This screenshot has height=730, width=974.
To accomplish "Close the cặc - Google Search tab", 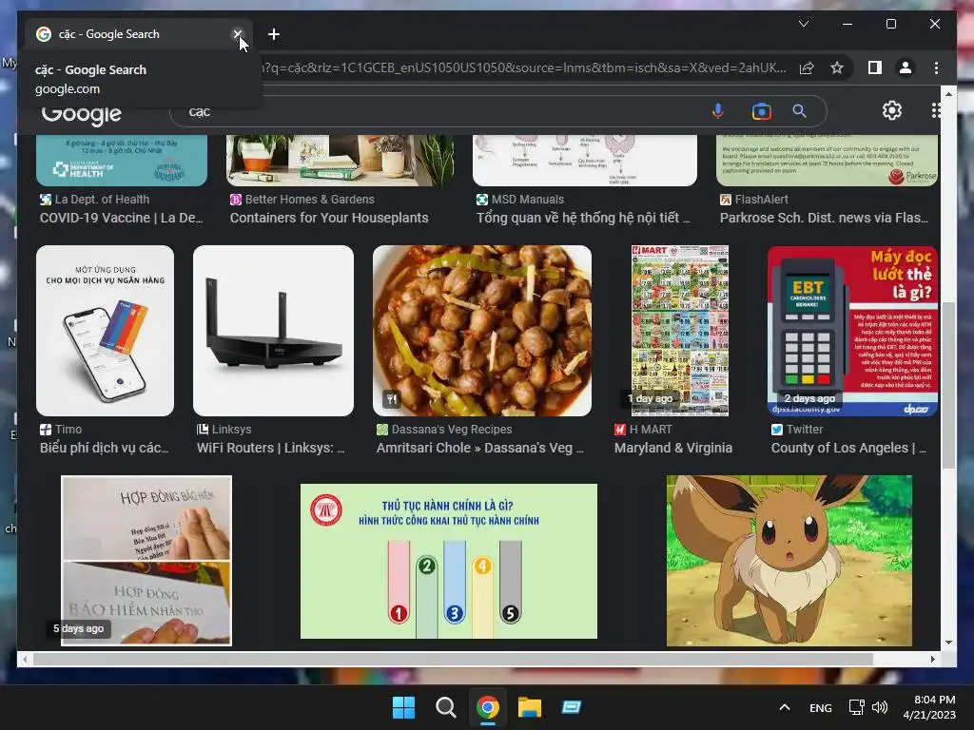I will coord(237,34).
